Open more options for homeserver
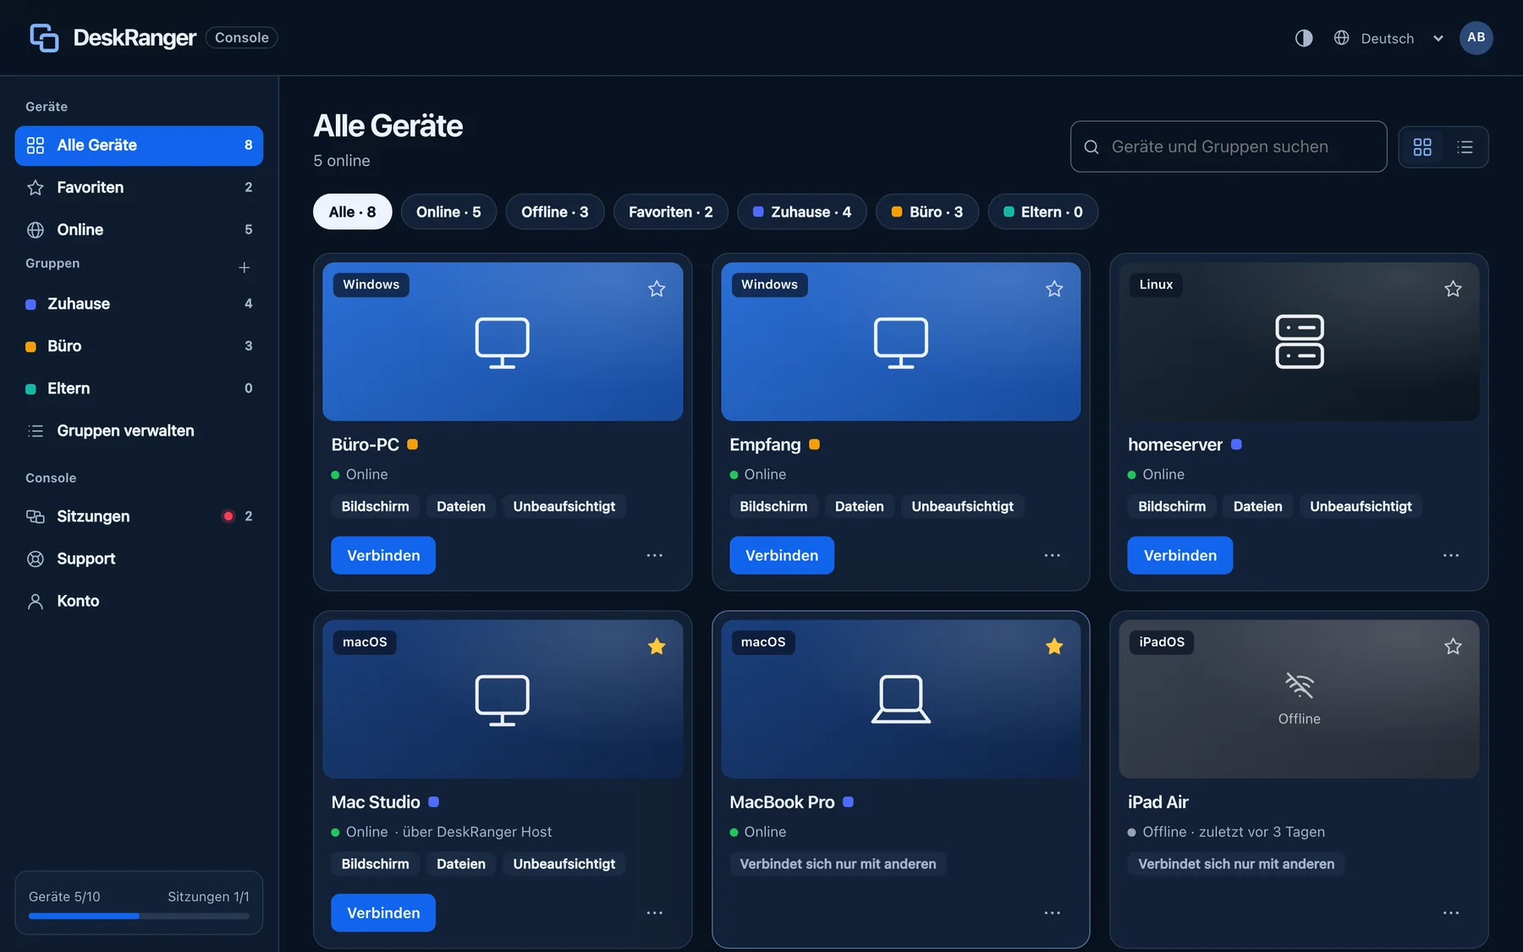Screen dimensions: 1523x952 [x=1451, y=556]
